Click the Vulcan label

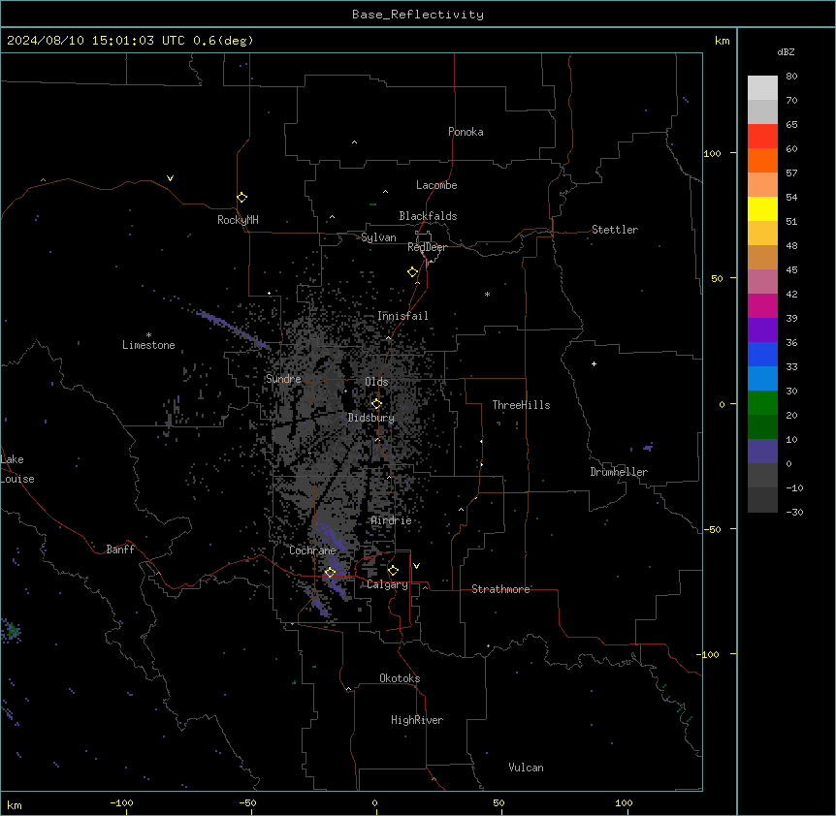click(x=526, y=768)
